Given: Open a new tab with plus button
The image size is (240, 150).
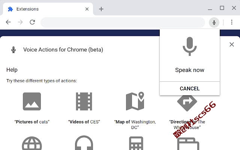Looking at the screenshot, I should [x=101, y=9].
